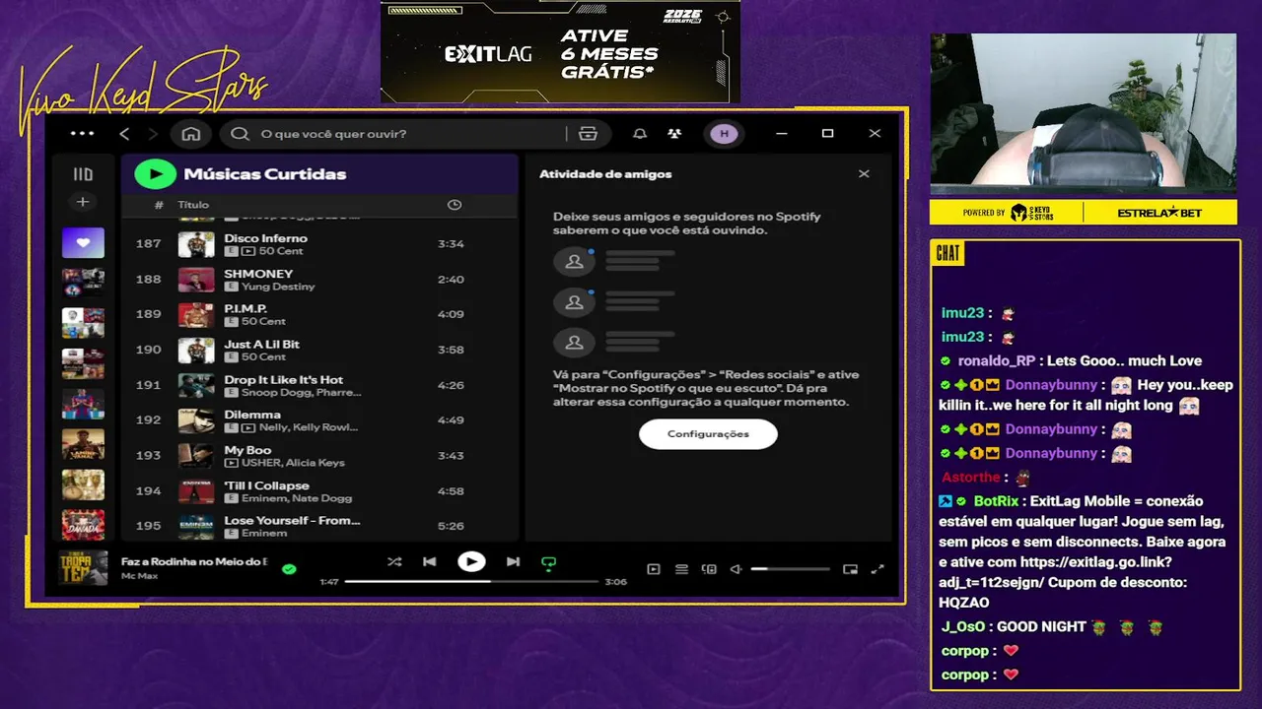This screenshot has height=709, width=1262.
Task: Open the Spotify Home page
Action: [191, 134]
